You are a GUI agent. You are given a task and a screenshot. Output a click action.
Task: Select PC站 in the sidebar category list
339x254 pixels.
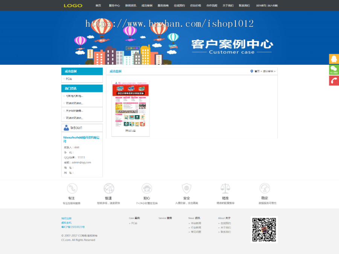[69, 79]
